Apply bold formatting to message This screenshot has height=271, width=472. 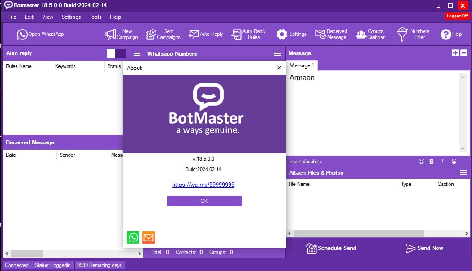pyautogui.click(x=432, y=162)
